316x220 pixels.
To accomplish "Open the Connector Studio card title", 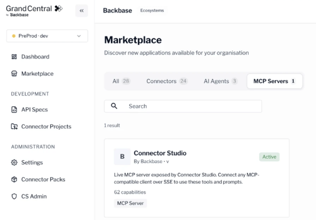I will 160,153.
